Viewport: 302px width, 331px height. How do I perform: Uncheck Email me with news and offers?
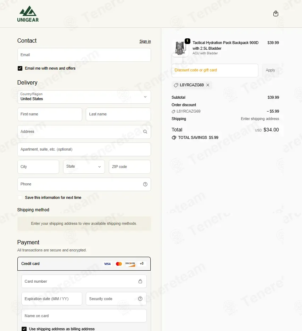(x=20, y=69)
